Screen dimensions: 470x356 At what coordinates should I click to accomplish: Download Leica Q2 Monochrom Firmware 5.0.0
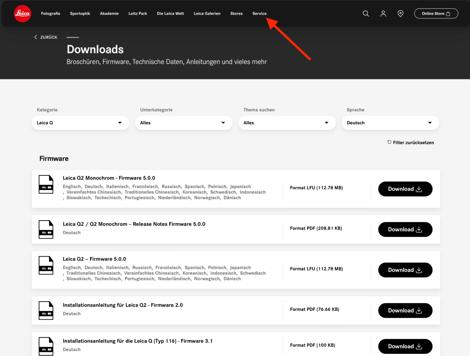pos(405,189)
